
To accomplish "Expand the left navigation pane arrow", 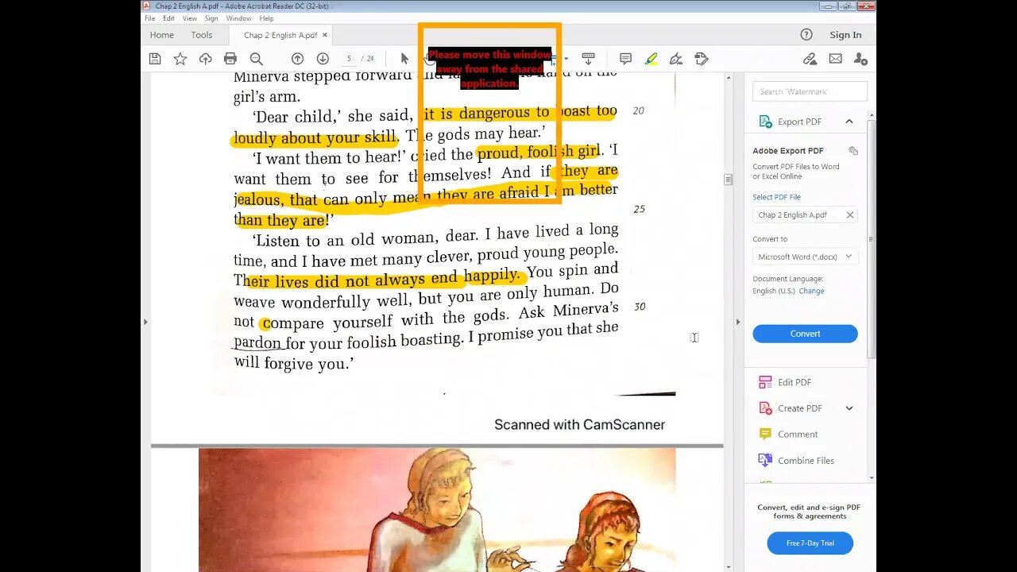I will (x=145, y=322).
